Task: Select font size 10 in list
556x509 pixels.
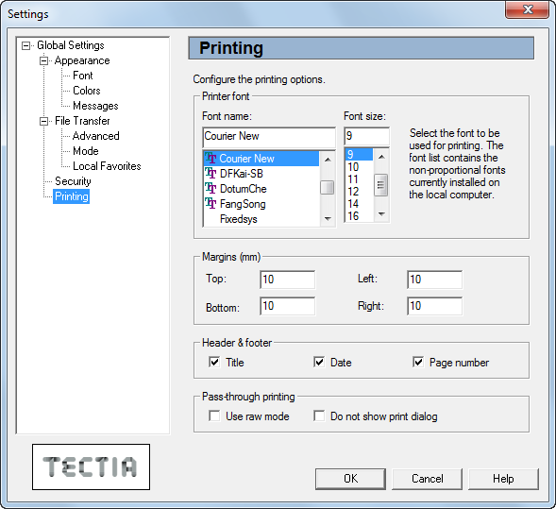Action: [360, 167]
